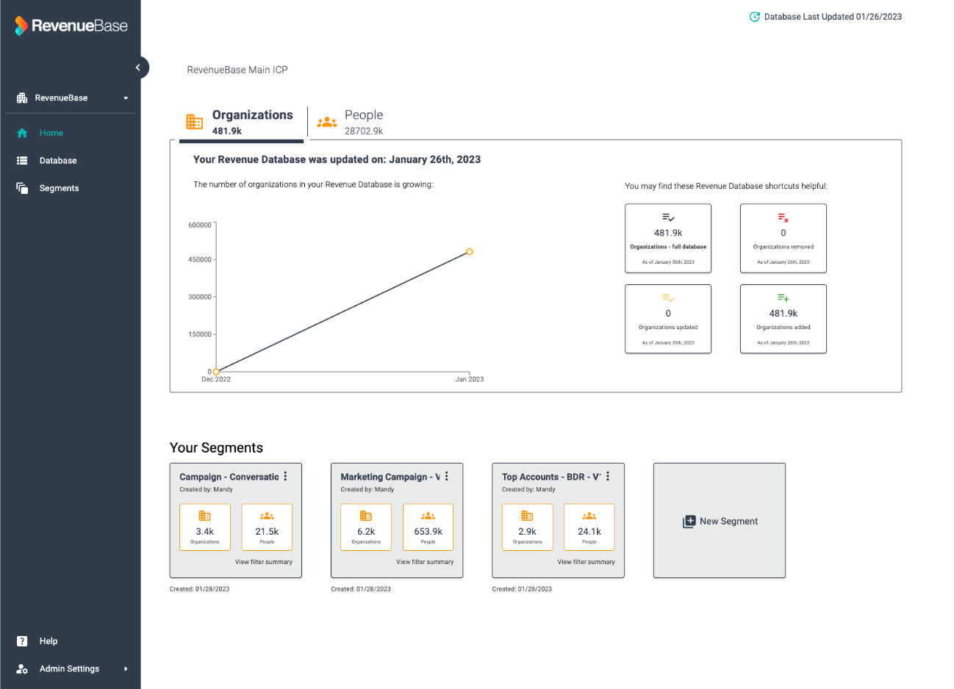
Task: Click the orange People group icon
Action: 327,122
